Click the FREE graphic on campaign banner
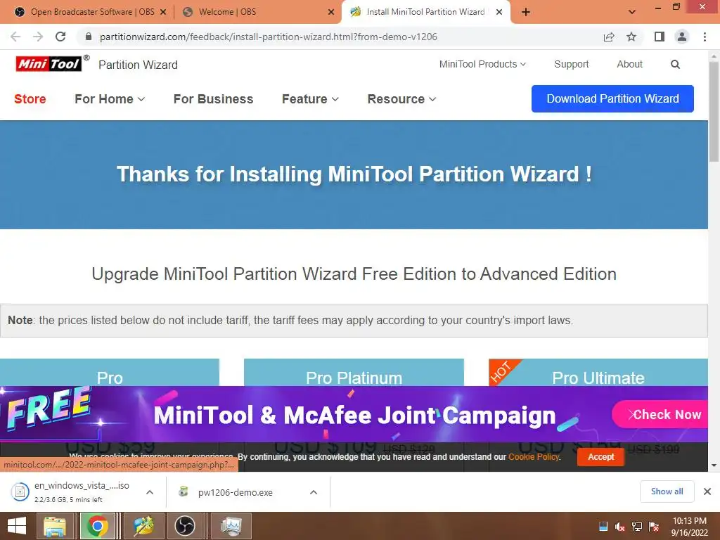This screenshot has height=540, width=720. (x=49, y=408)
